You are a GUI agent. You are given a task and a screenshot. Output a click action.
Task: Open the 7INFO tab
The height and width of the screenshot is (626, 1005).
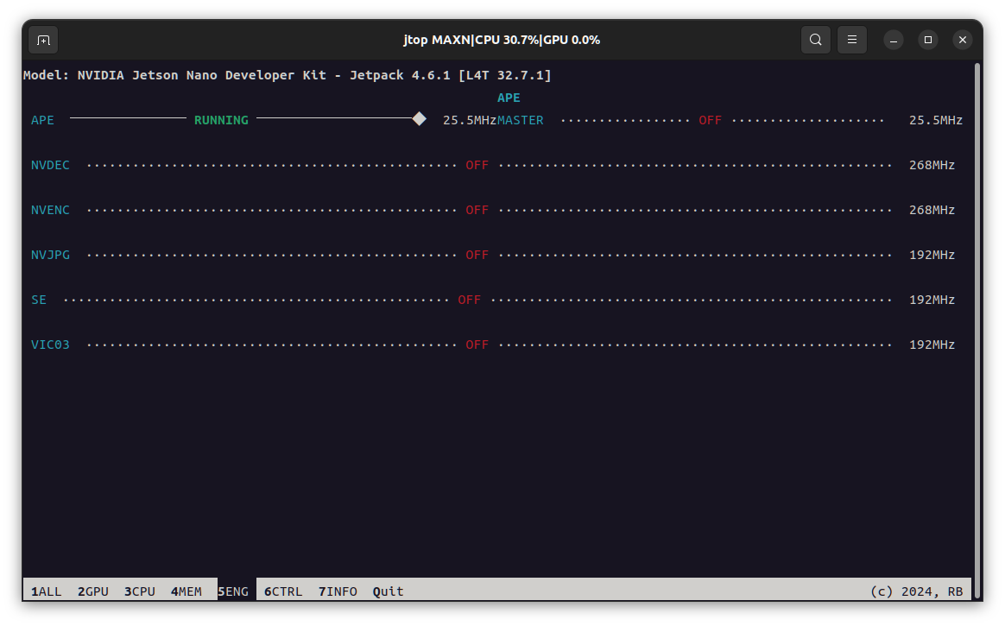click(x=338, y=591)
